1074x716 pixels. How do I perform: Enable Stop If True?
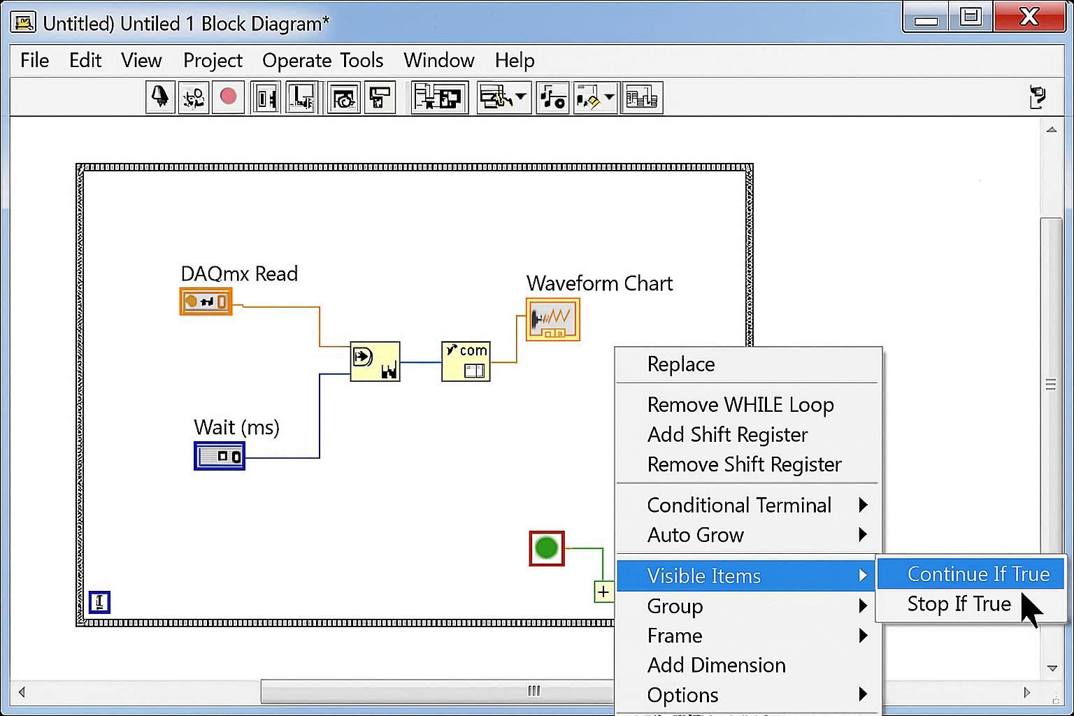coord(959,603)
